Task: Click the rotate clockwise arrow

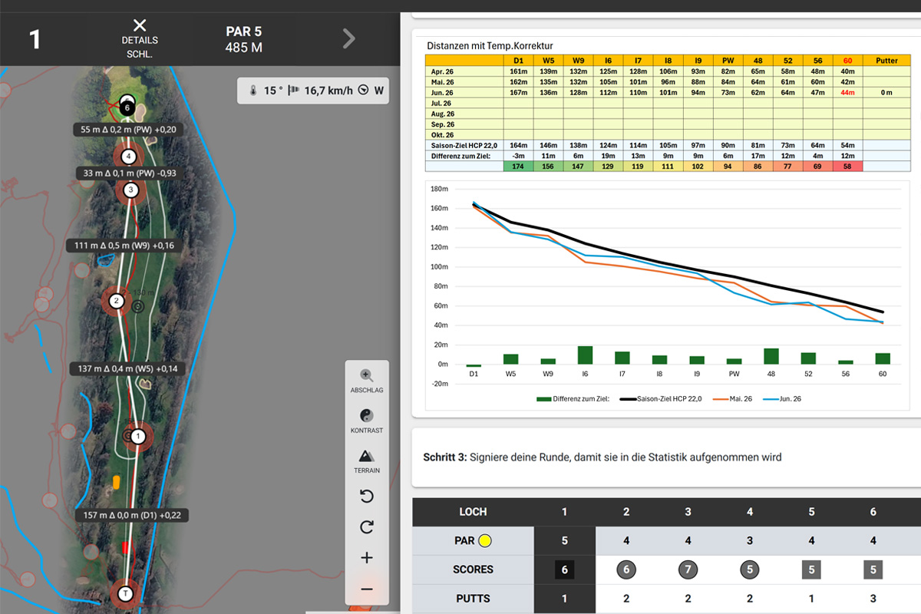Action: pyautogui.click(x=367, y=527)
